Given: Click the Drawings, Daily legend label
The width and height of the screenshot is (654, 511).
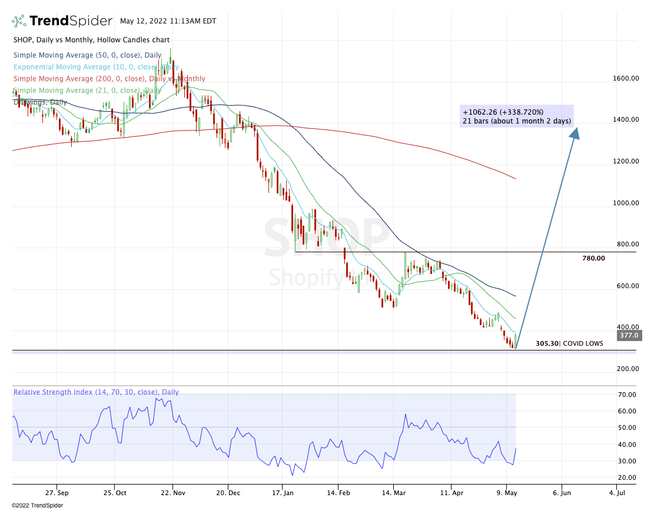Looking at the screenshot, I should pos(40,102).
